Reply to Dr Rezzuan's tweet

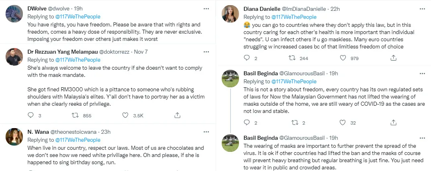pyautogui.click(x=32, y=115)
